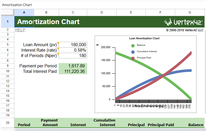Click the Vertex42 logo in the header
206x131 pixels.
(183, 22)
